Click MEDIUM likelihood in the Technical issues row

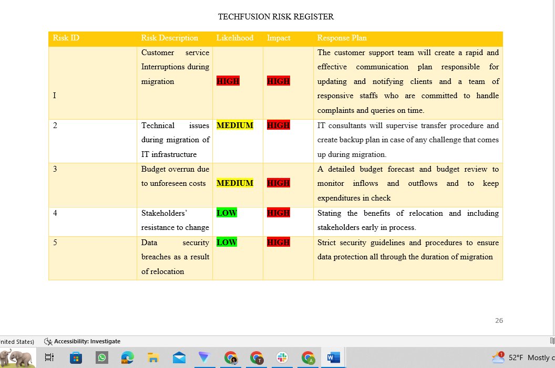[235, 125]
